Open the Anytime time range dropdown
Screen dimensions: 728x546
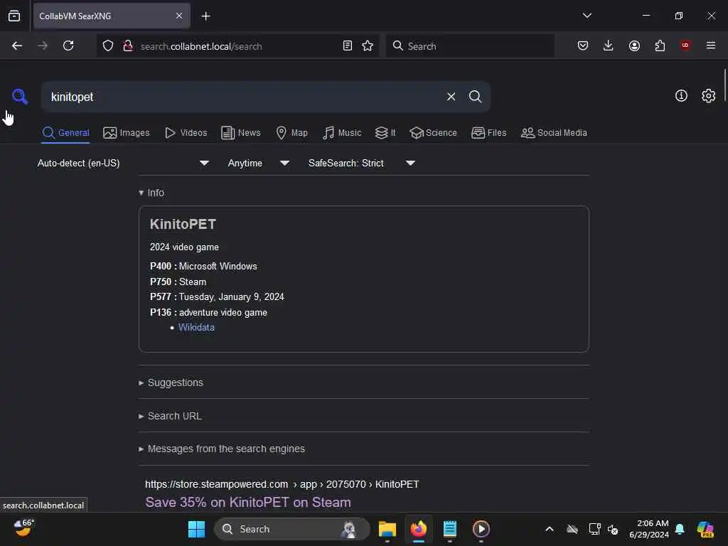point(259,163)
